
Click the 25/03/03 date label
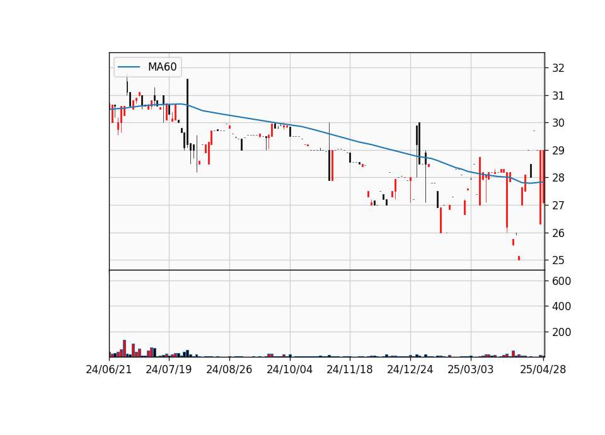click(x=470, y=369)
